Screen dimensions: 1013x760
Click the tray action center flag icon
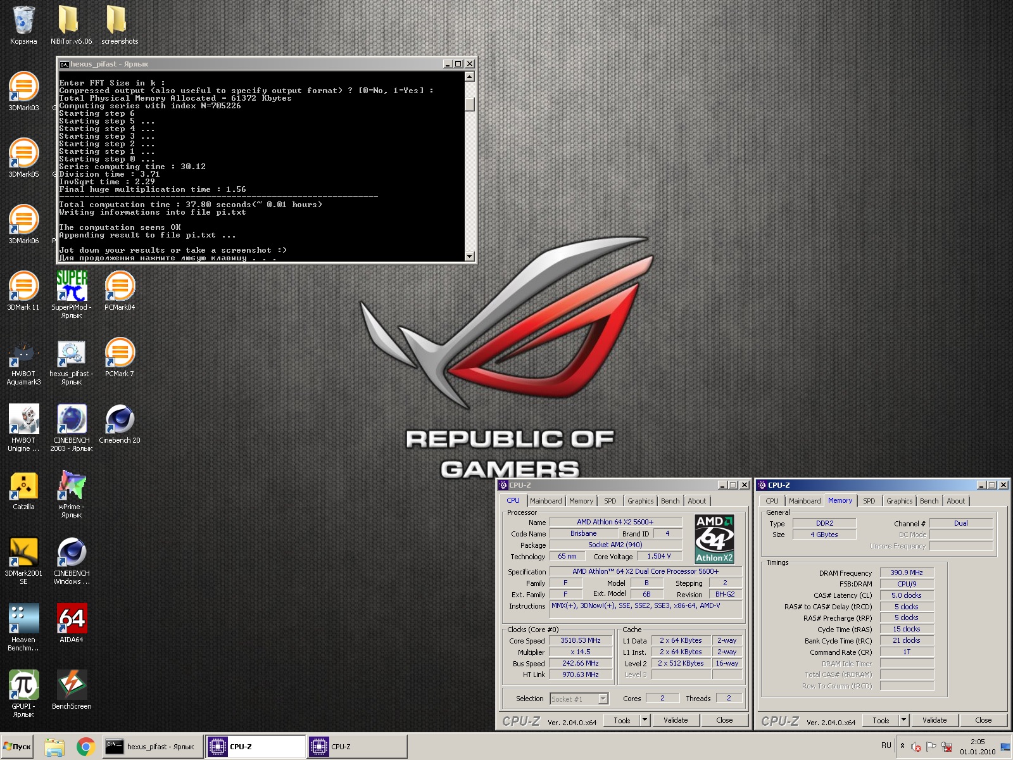tap(931, 747)
